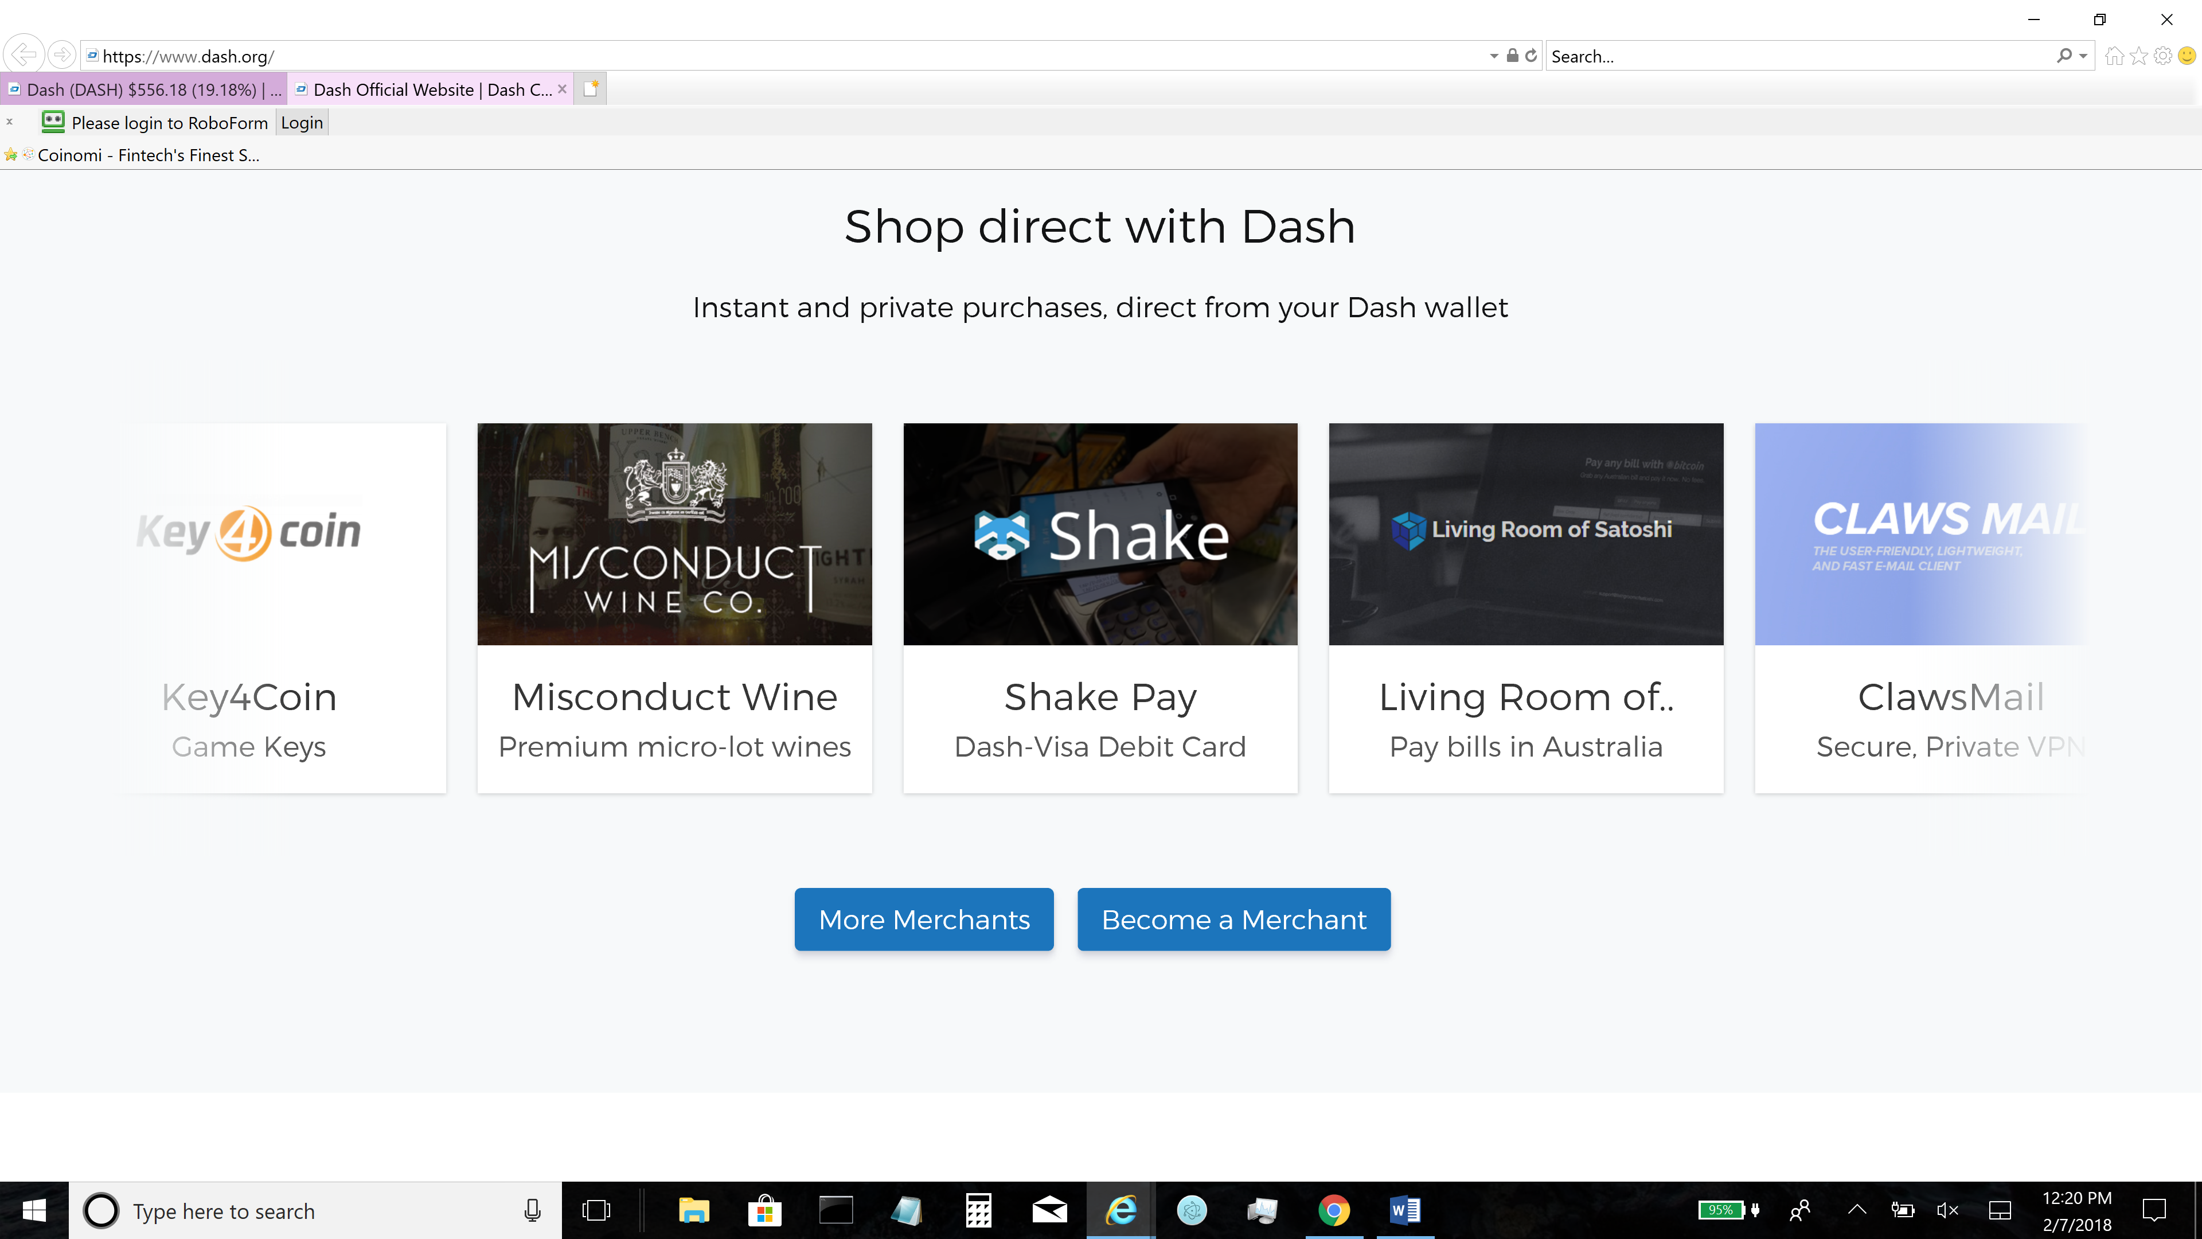
Task: Show hidden system tray icons
Action: [1857, 1210]
